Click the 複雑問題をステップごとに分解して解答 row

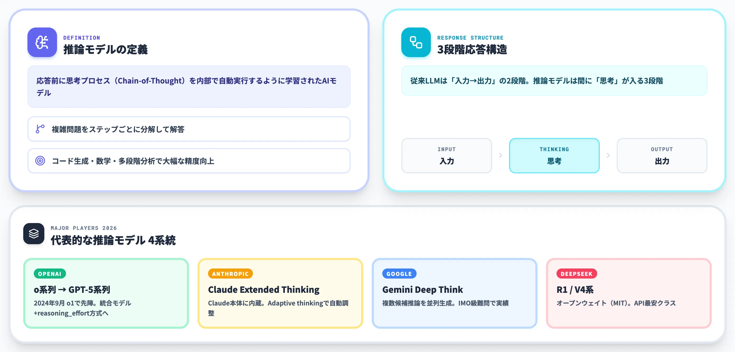[189, 129]
